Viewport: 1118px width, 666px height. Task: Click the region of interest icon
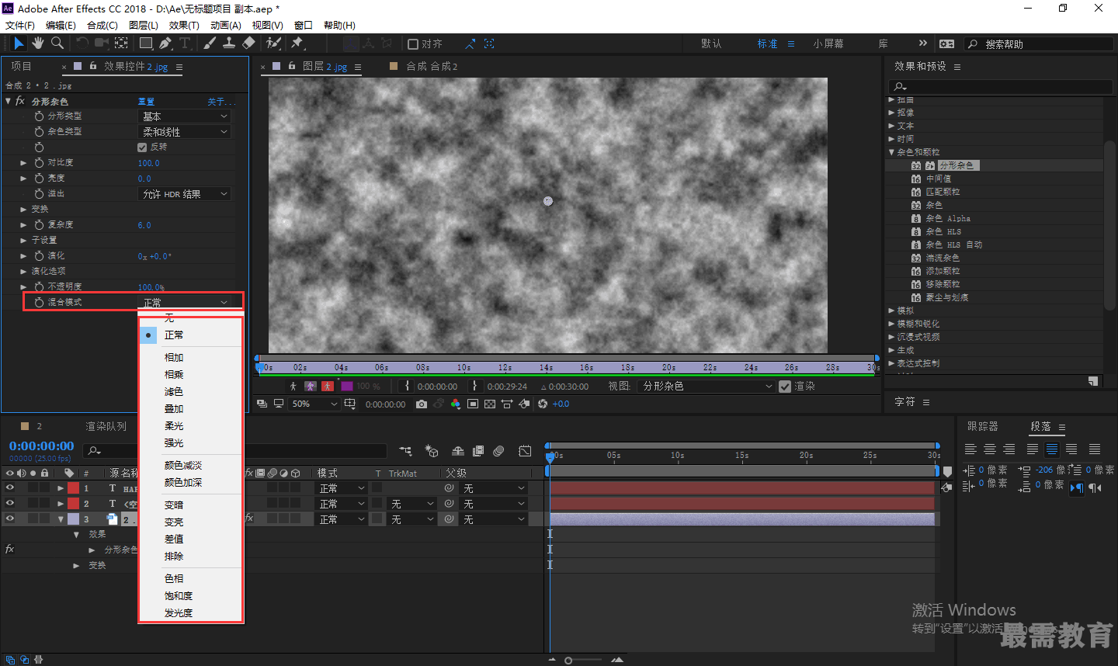[473, 404]
